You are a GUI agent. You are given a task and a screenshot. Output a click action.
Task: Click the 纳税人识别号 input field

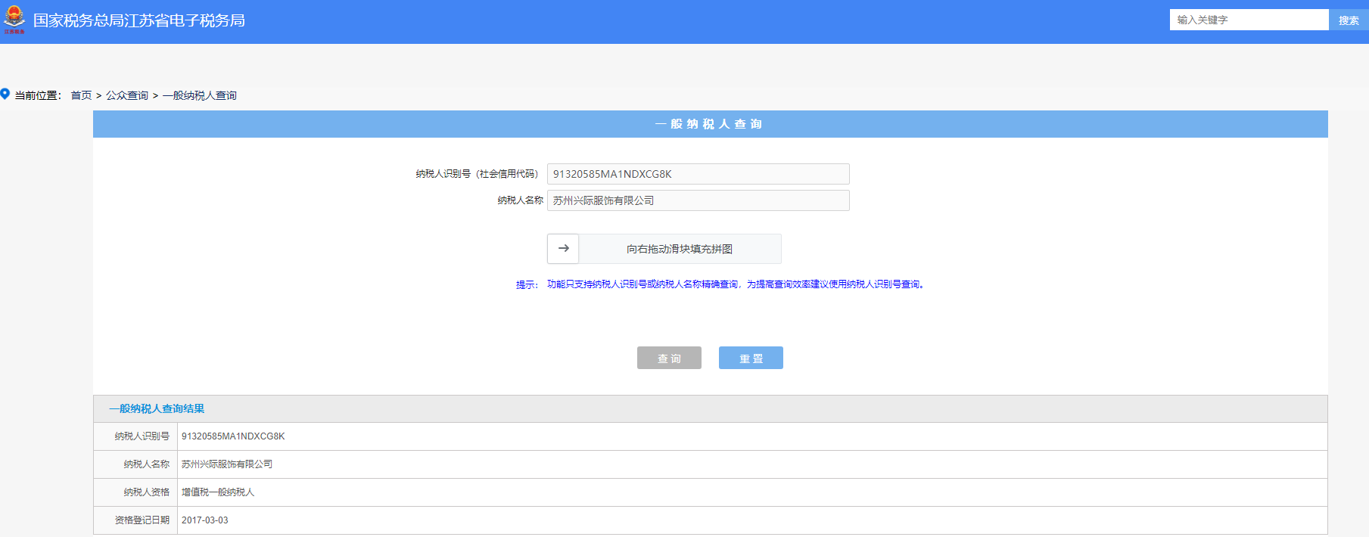pos(697,174)
